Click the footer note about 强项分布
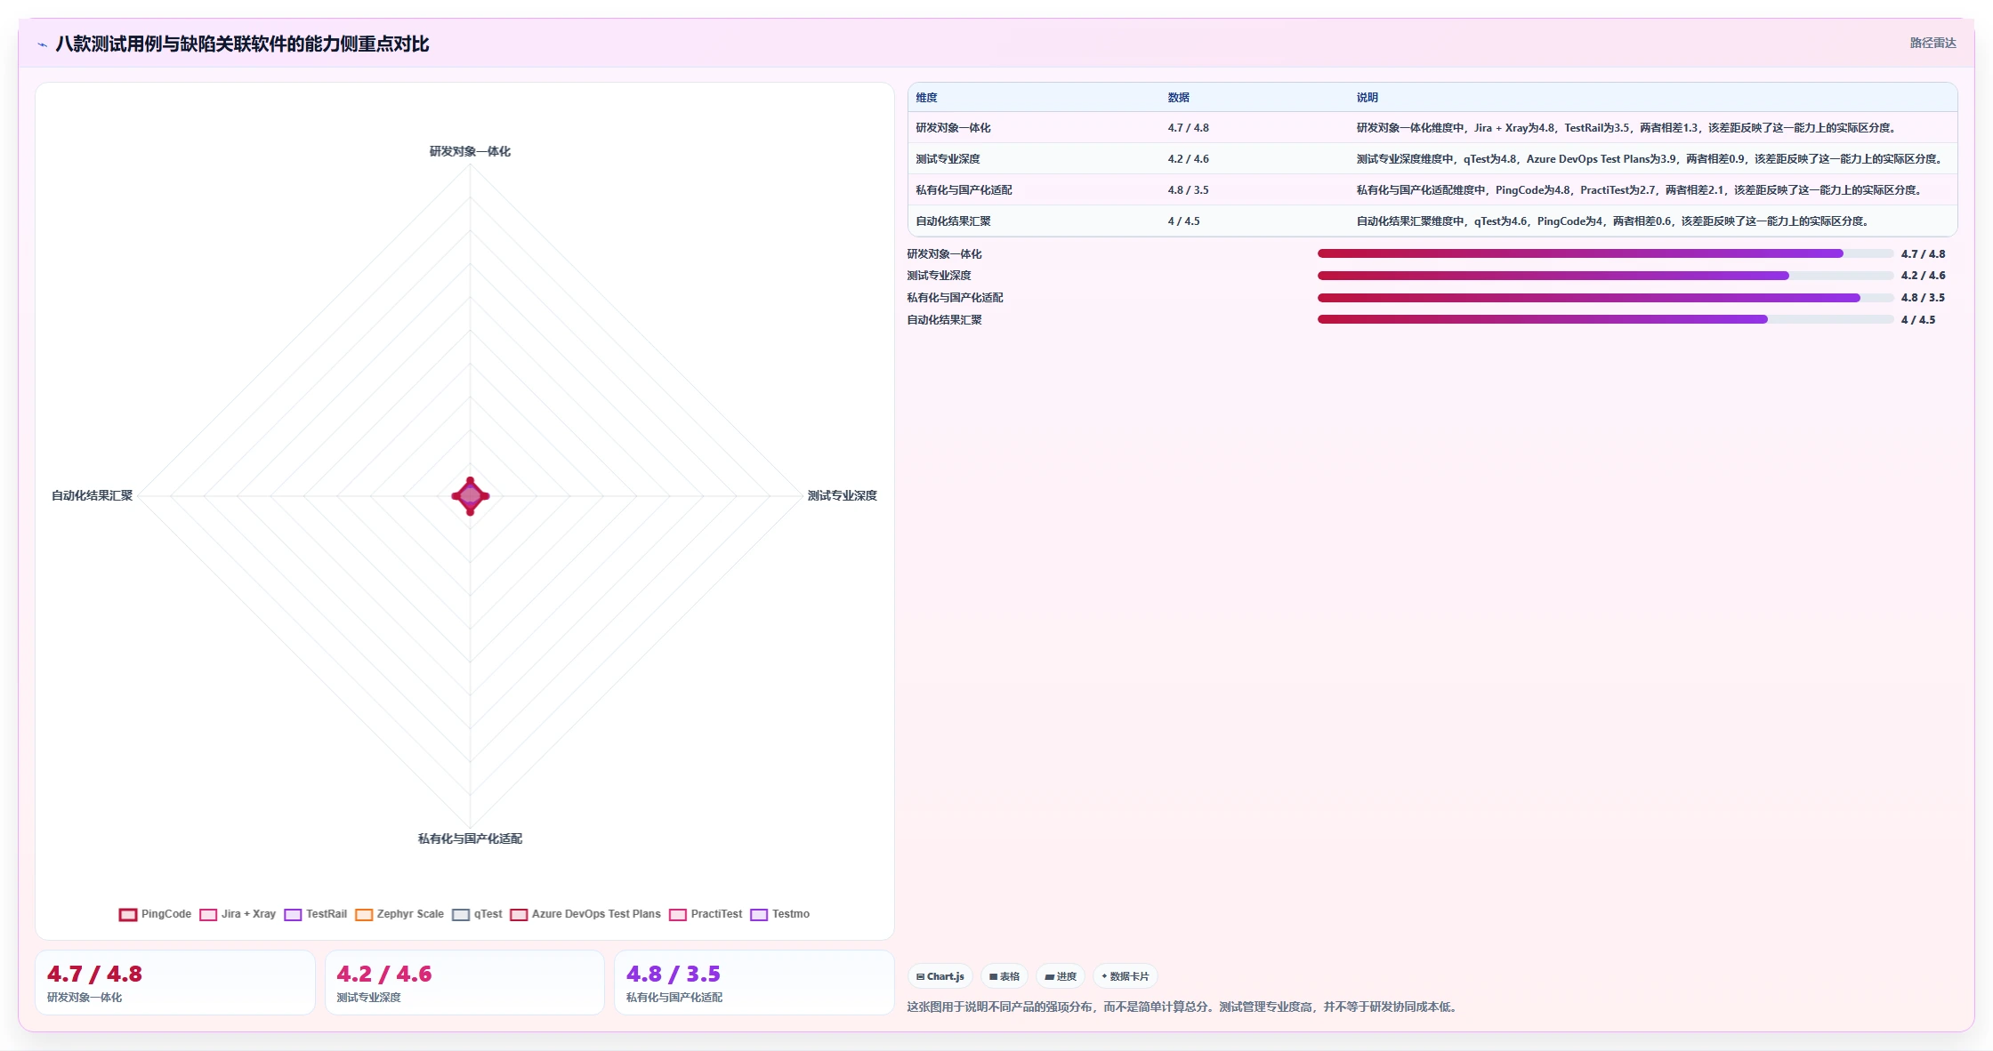Image resolution: width=1993 pixels, height=1051 pixels. pos(1183,1007)
